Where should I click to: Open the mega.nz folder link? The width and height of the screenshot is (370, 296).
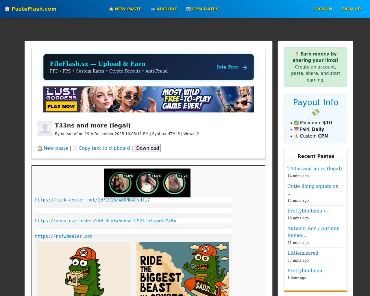pyautogui.click(x=106, y=221)
